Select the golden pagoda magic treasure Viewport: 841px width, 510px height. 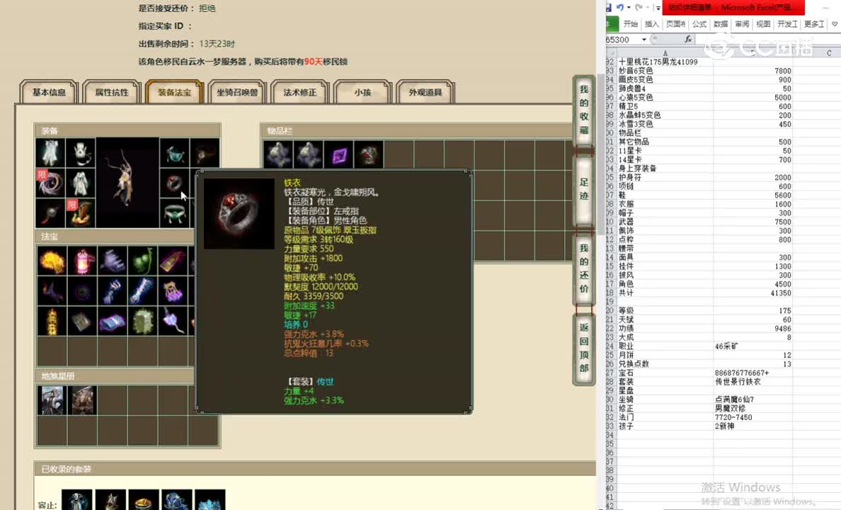coord(52,322)
